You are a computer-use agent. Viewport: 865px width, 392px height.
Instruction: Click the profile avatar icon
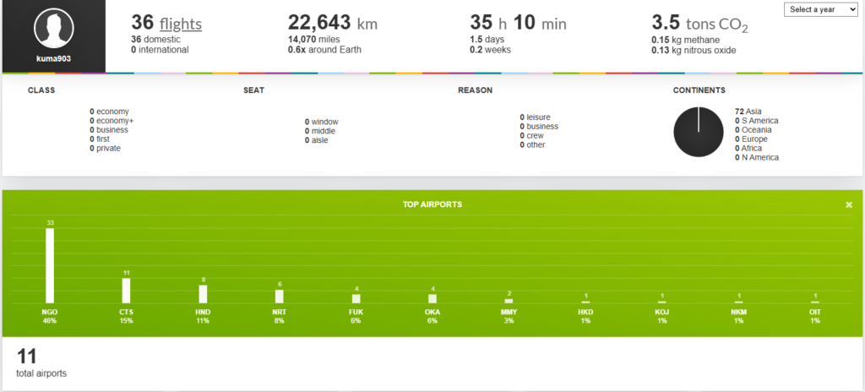53,30
